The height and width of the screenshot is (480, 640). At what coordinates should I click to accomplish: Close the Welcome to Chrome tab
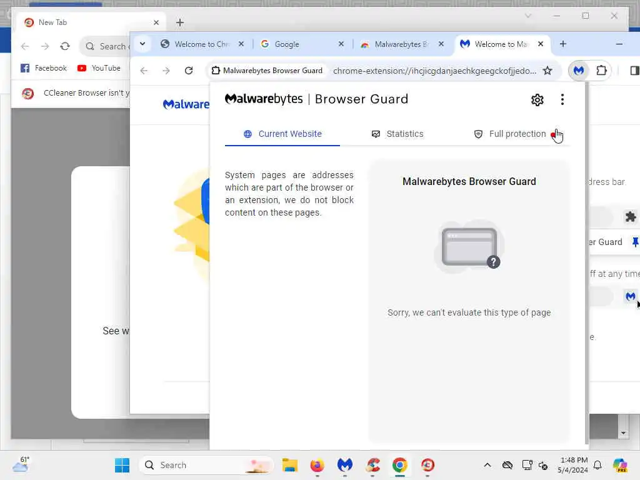[241, 44]
